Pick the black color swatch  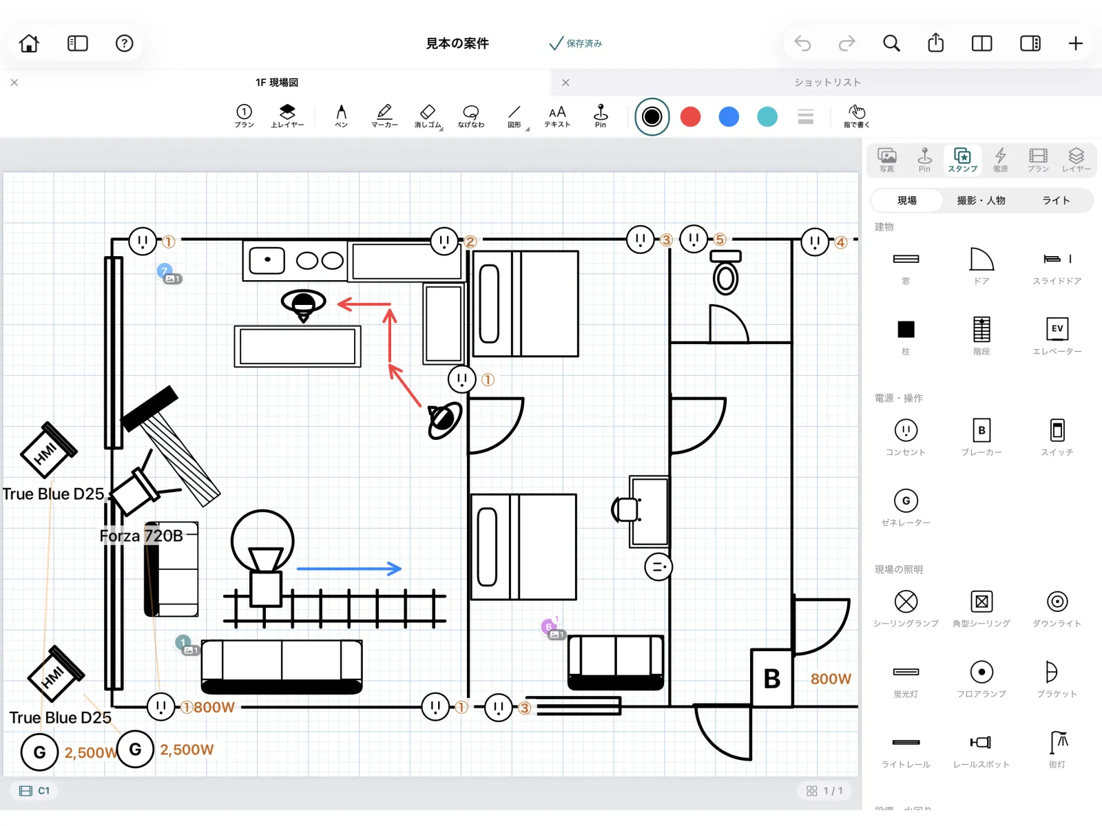[652, 117]
